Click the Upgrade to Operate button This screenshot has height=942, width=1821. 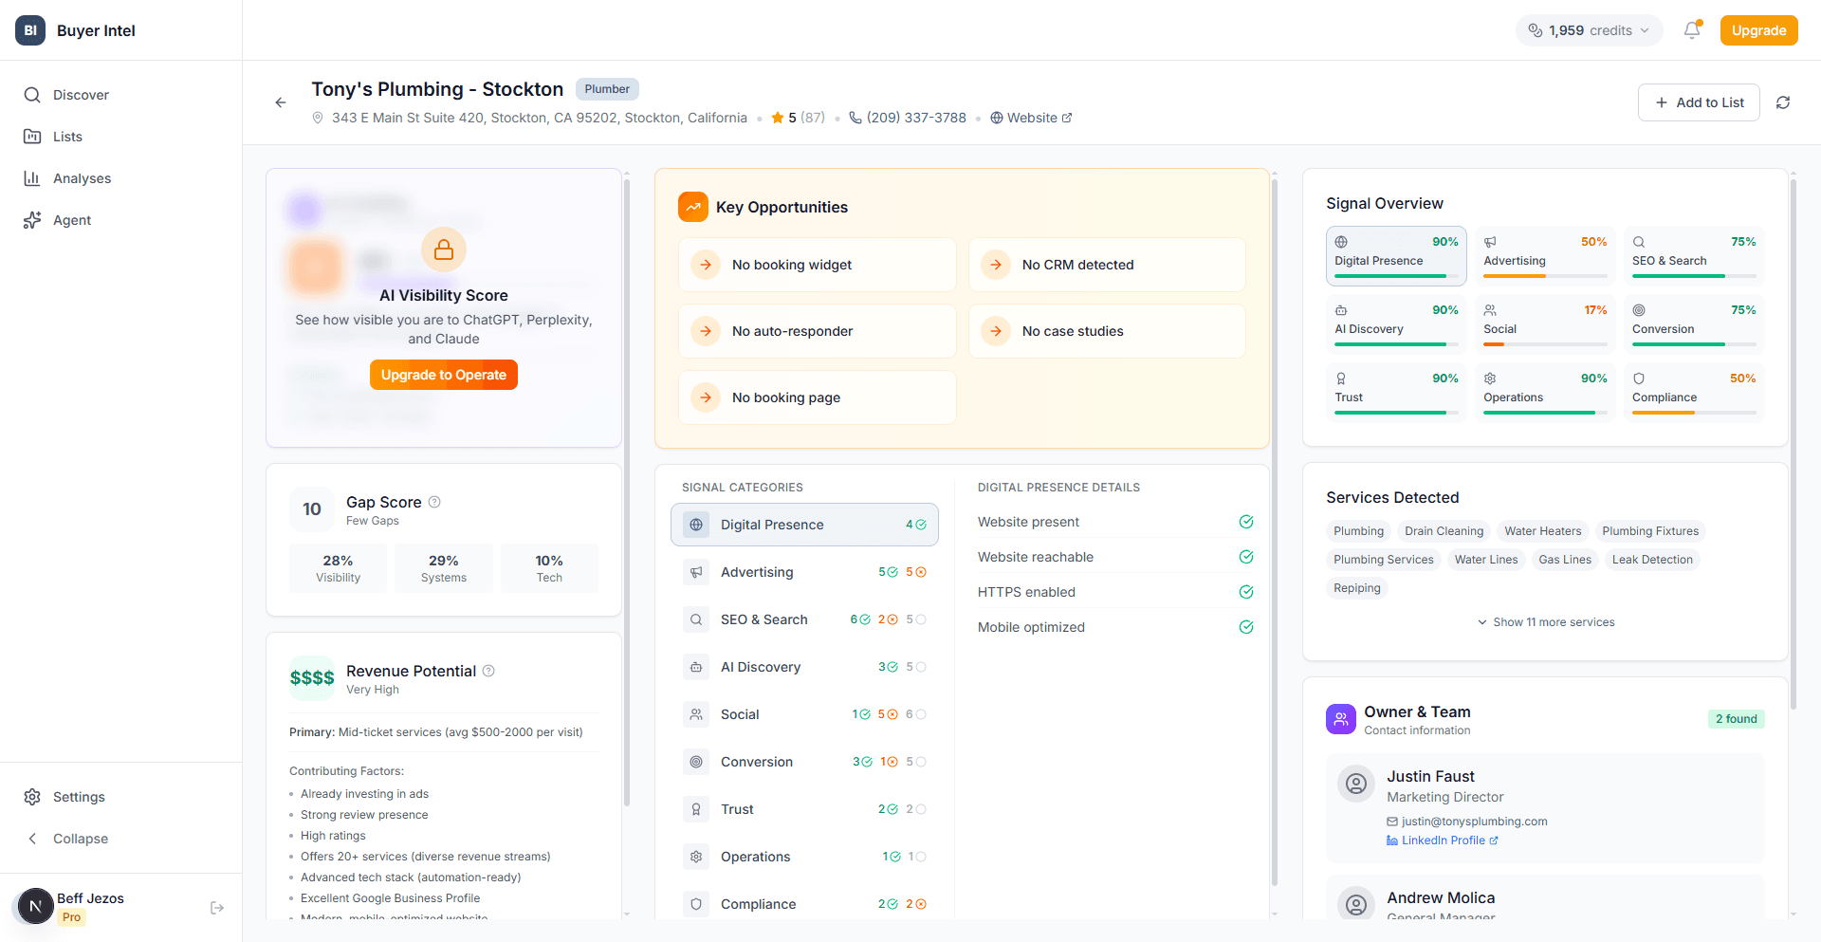click(x=444, y=375)
